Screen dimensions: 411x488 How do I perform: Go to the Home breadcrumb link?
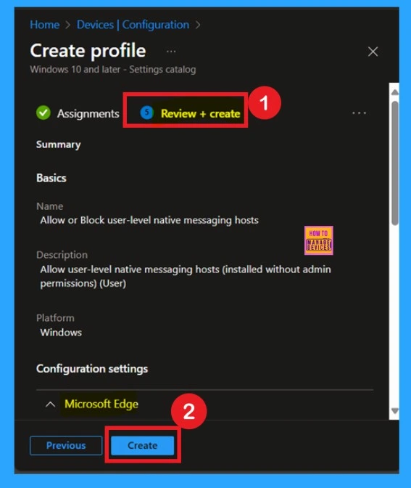45,25
